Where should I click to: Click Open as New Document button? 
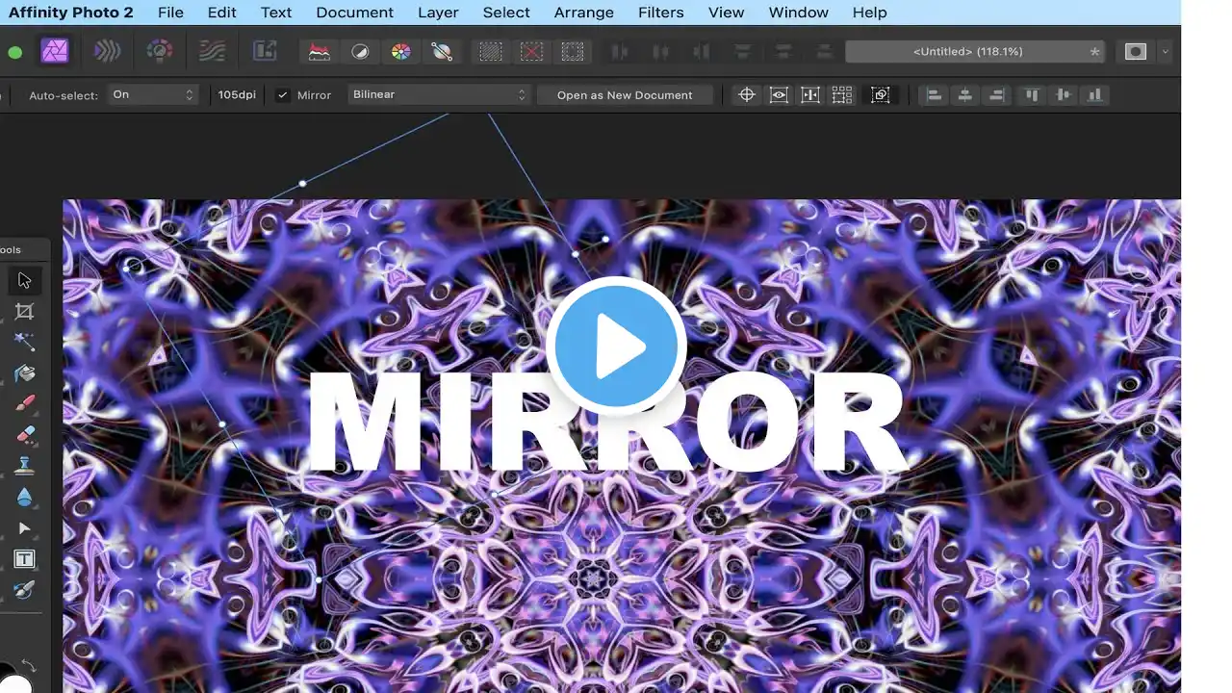(625, 94)
